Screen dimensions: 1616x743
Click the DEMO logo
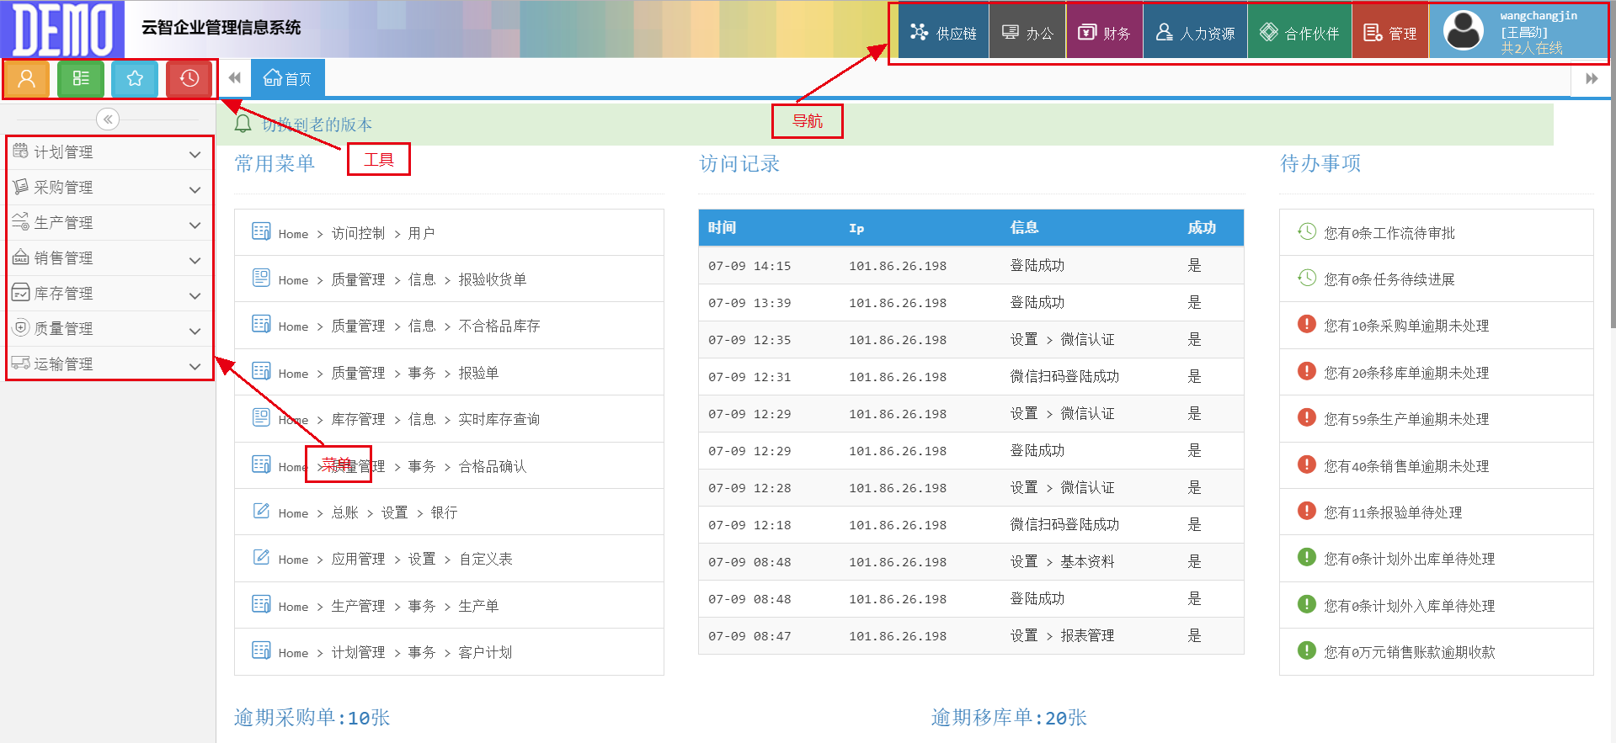pos(62,29)
